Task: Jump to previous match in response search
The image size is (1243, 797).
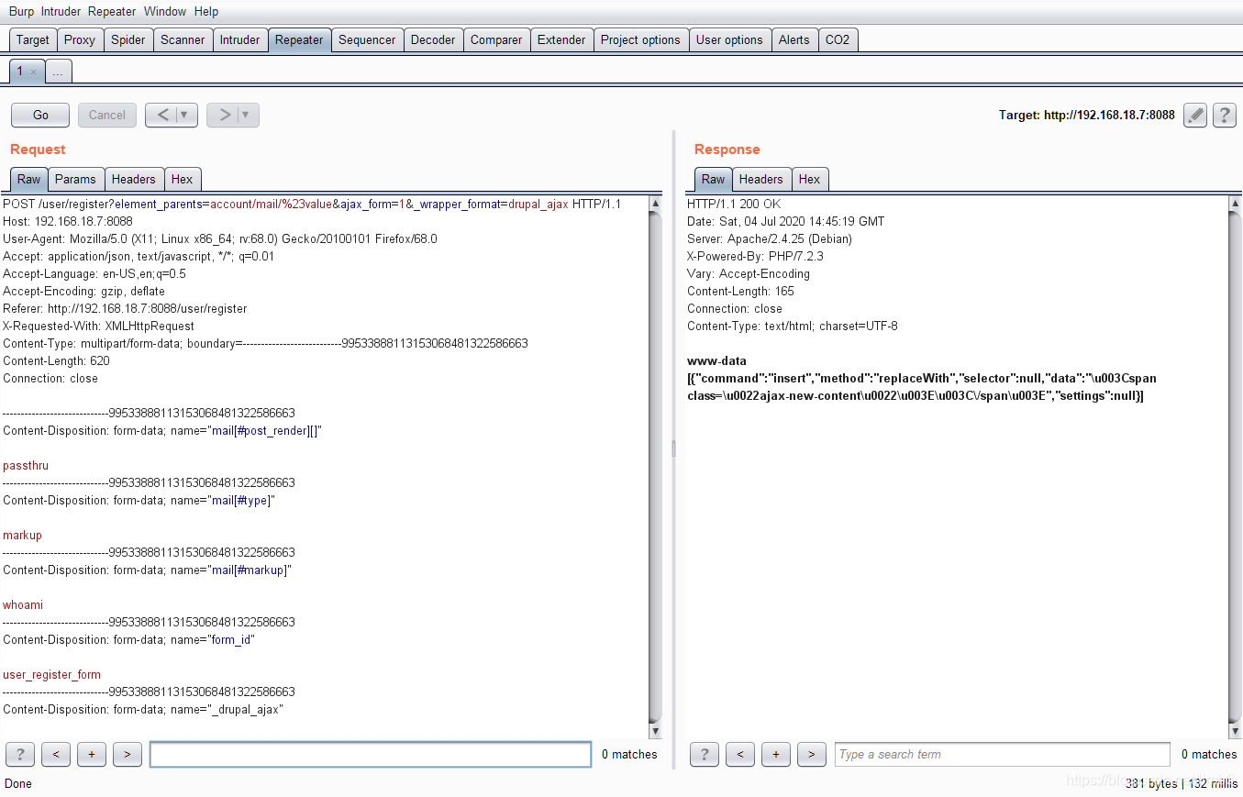Action: click(x=740, y=754)
